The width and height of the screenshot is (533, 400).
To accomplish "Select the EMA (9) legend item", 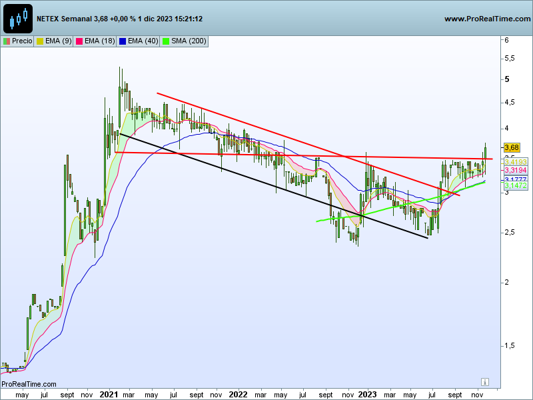I will (x=54, y=41).
